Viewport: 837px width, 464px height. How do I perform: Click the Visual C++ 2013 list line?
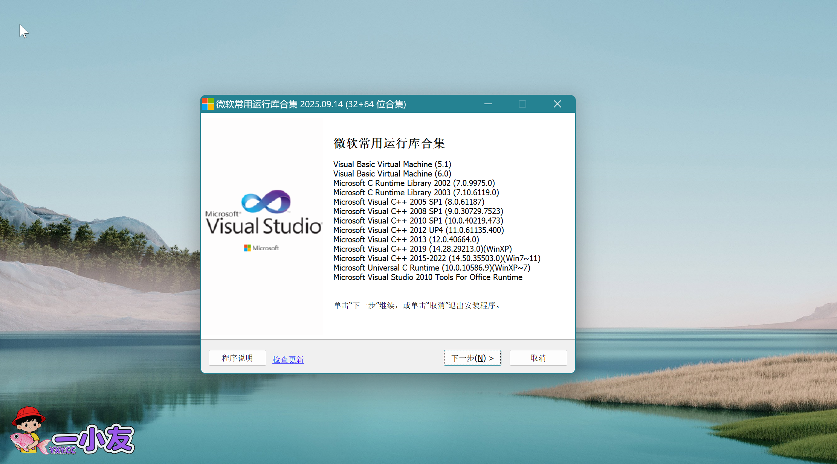click(x=406, y=240)
